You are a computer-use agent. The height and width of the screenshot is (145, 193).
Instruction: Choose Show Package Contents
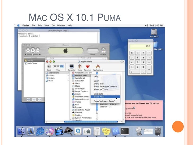coord(105,86)
